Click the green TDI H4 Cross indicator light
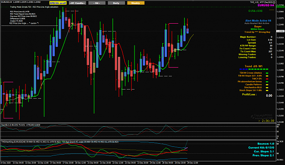This screenshot has height=165, width=285. pyautogui.click(x=267, y=73)
